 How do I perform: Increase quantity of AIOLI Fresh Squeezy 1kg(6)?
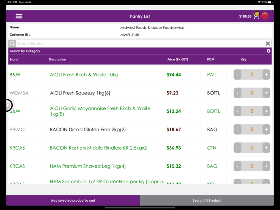[266, 93]
